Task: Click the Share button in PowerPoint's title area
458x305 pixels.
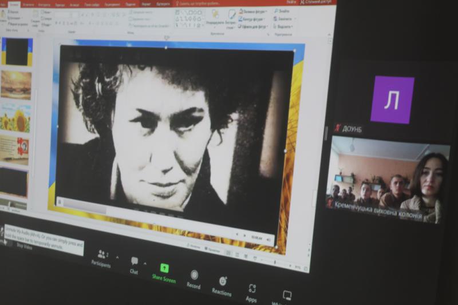Action: (x=317, y=2)
